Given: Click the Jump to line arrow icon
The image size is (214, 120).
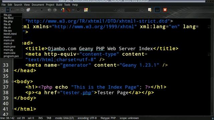Looking at the screenshot, I should tap(142, 10).
